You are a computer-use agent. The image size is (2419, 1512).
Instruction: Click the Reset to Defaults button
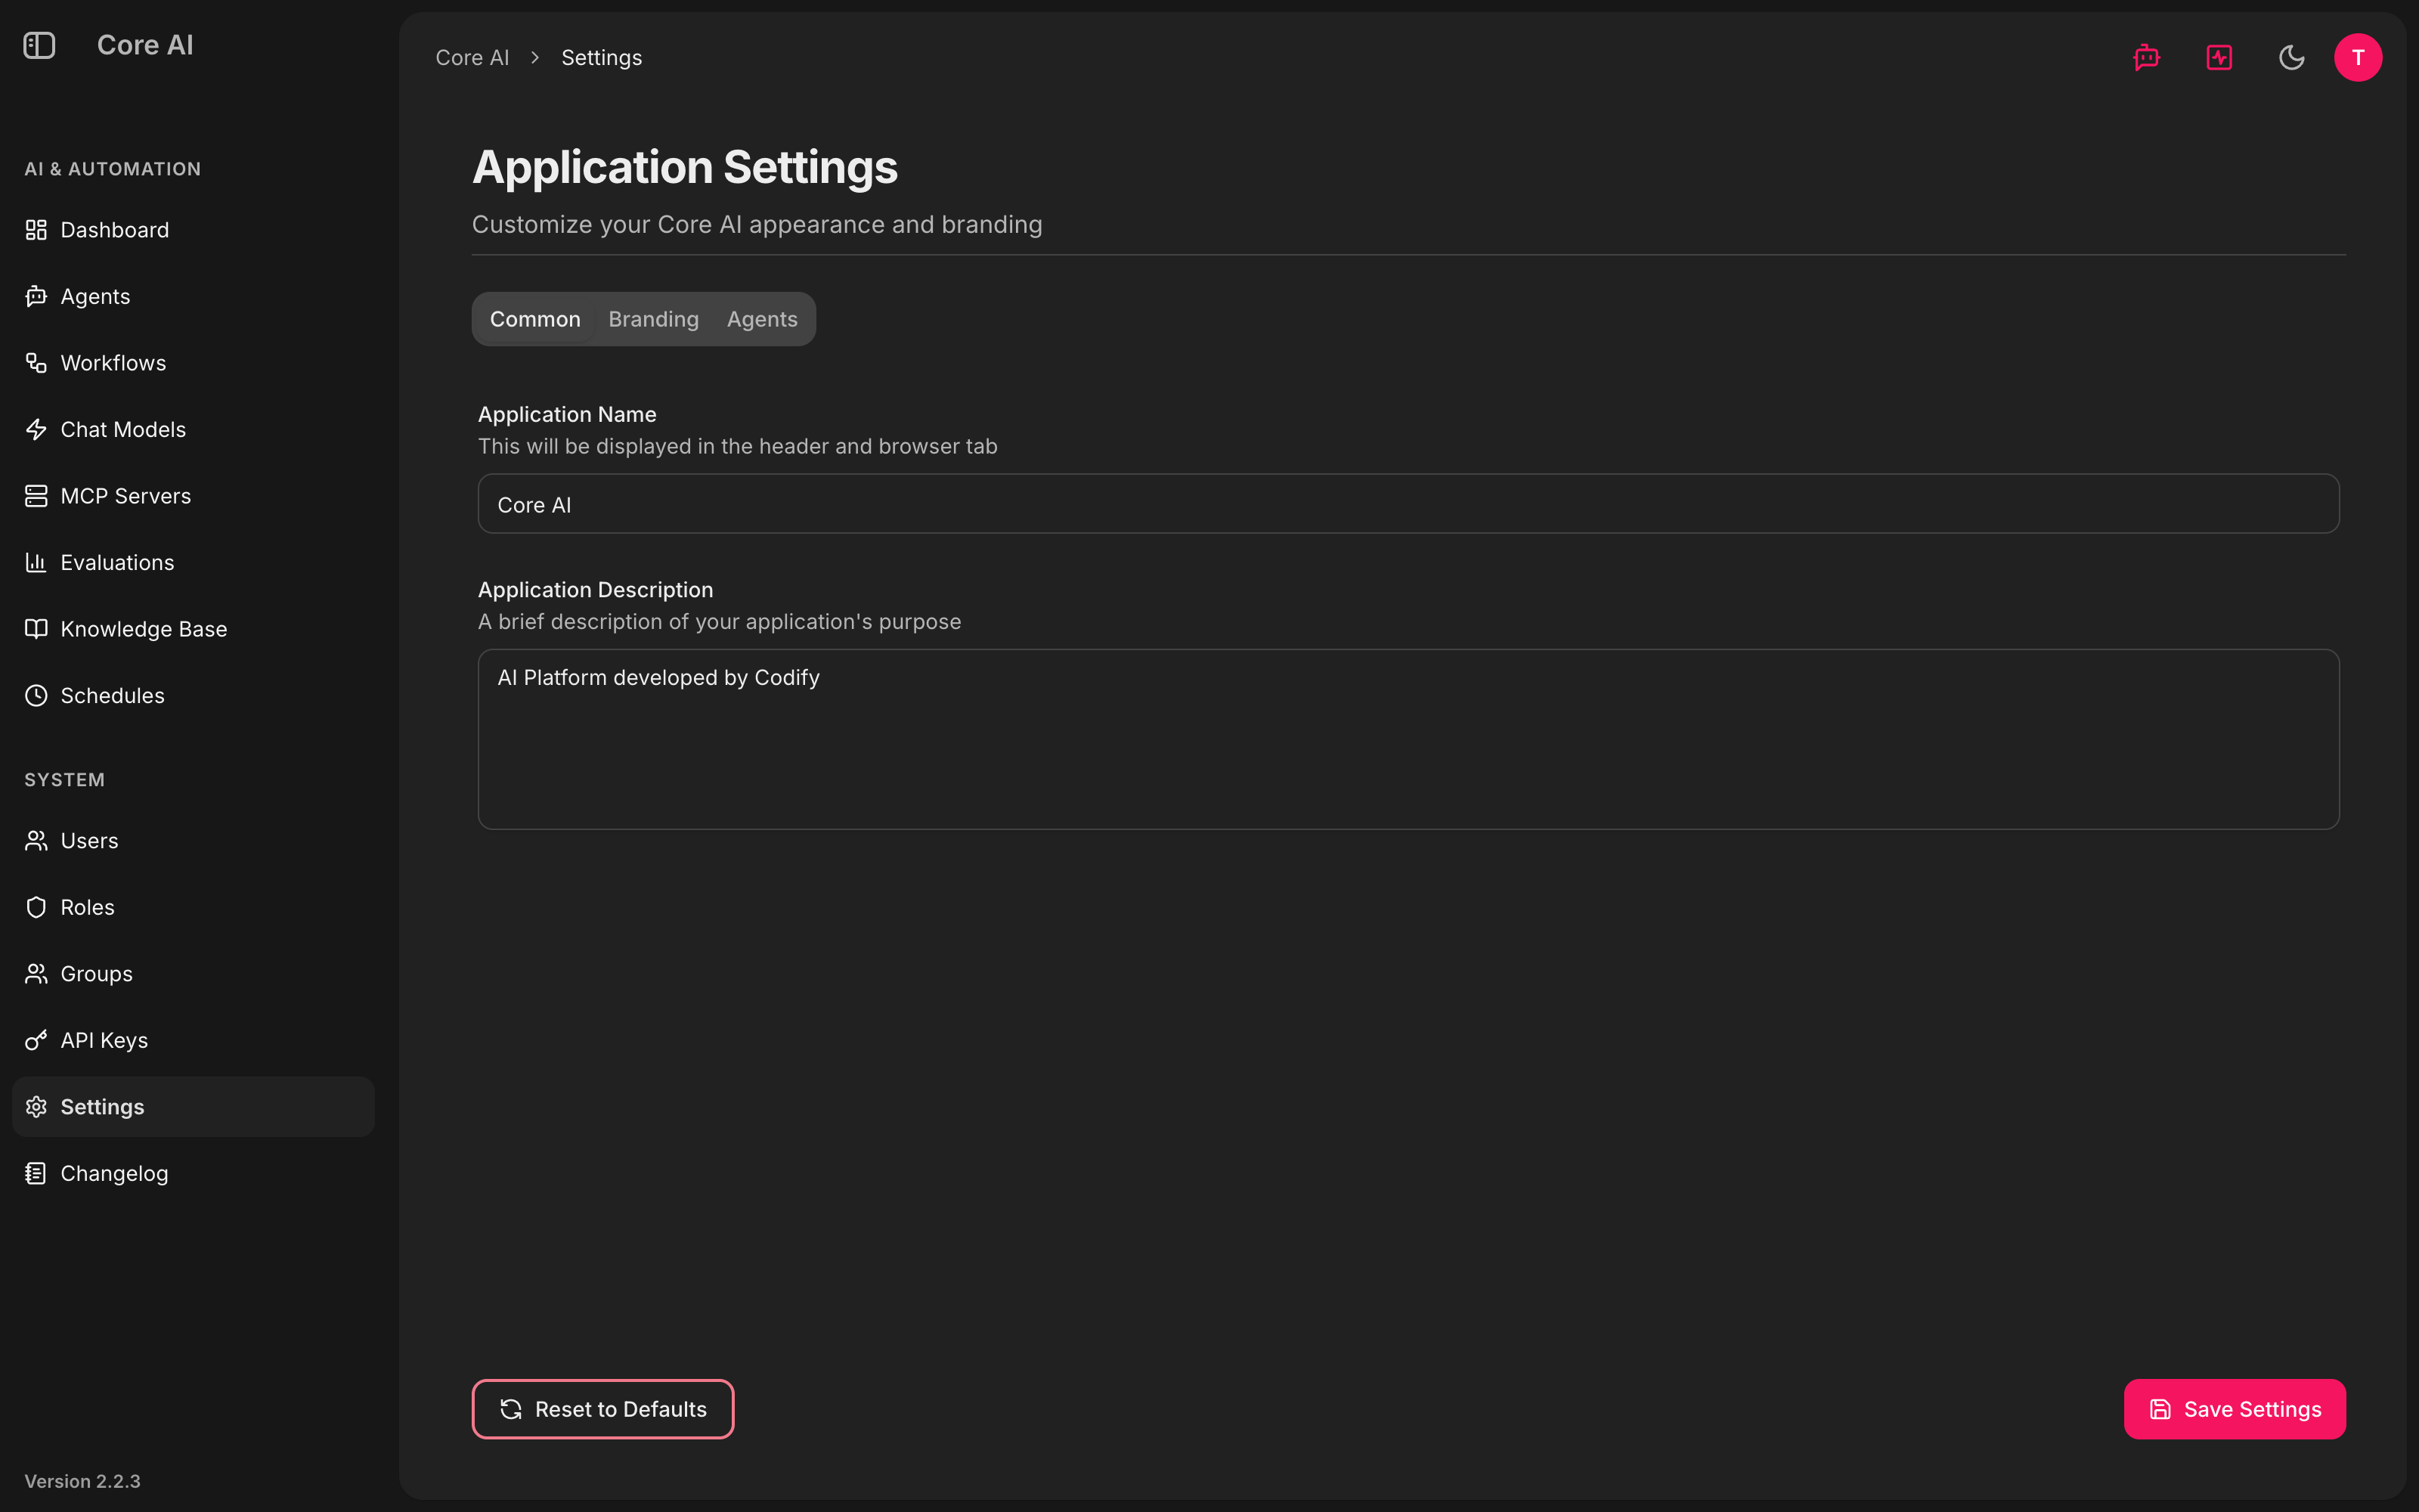(x=602, y=1409)
